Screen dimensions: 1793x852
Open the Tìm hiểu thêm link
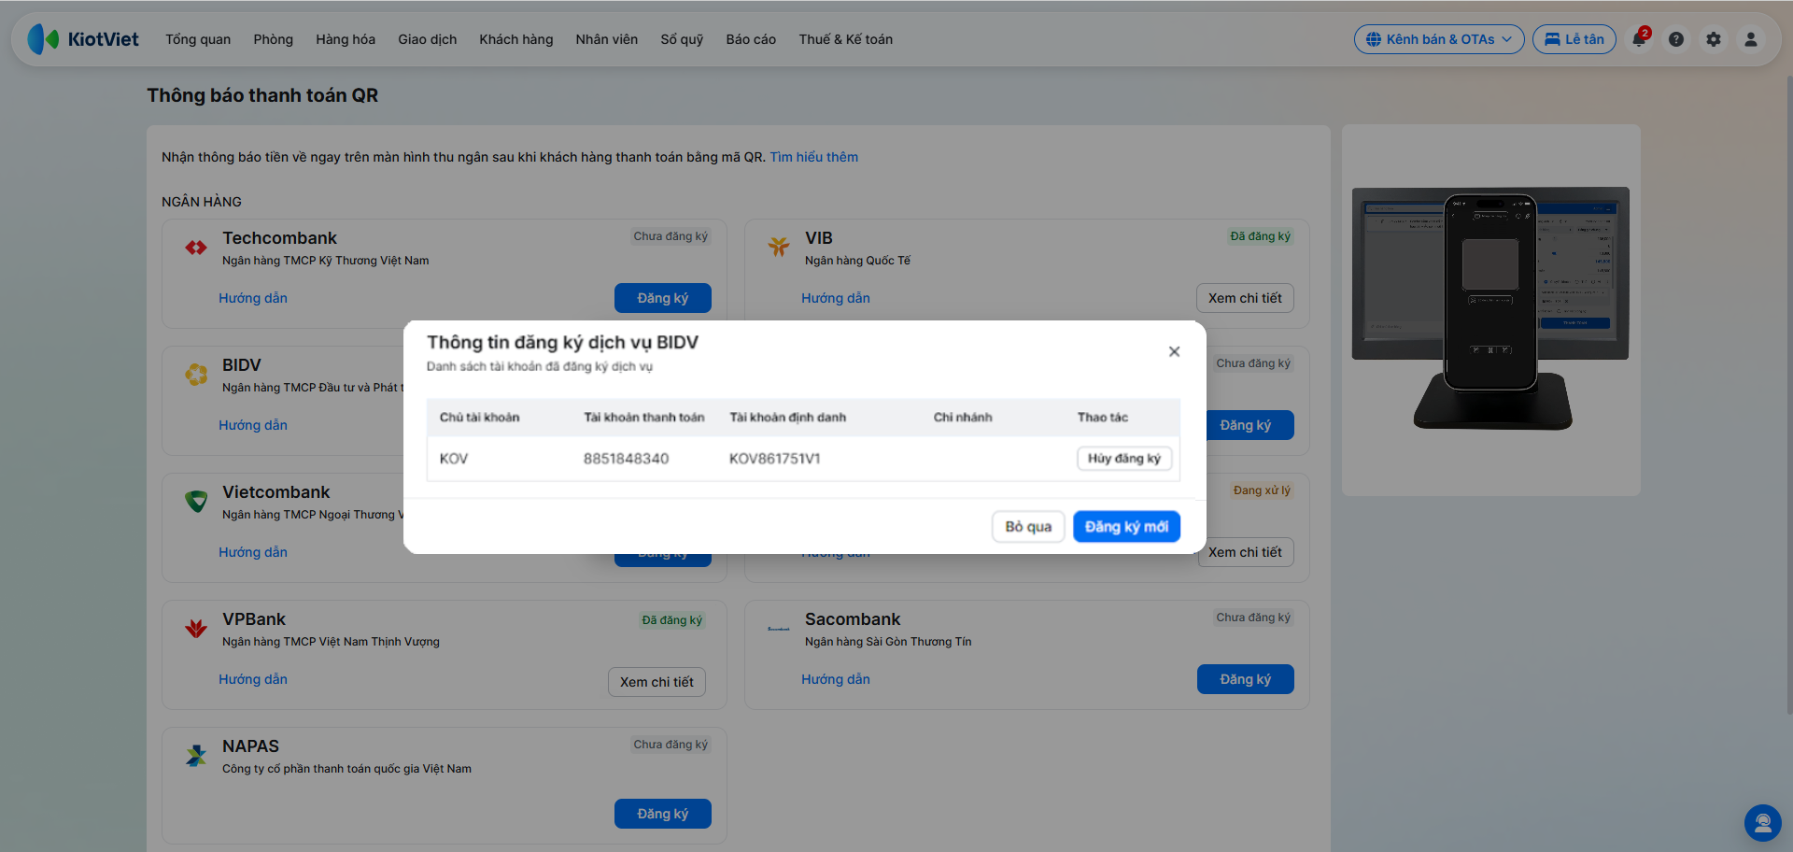pyautogui.click(x=813, y=157)
